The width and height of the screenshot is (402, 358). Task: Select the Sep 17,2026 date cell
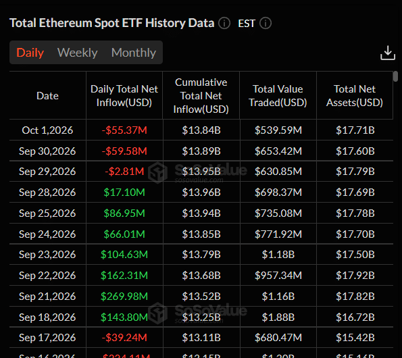47,338
